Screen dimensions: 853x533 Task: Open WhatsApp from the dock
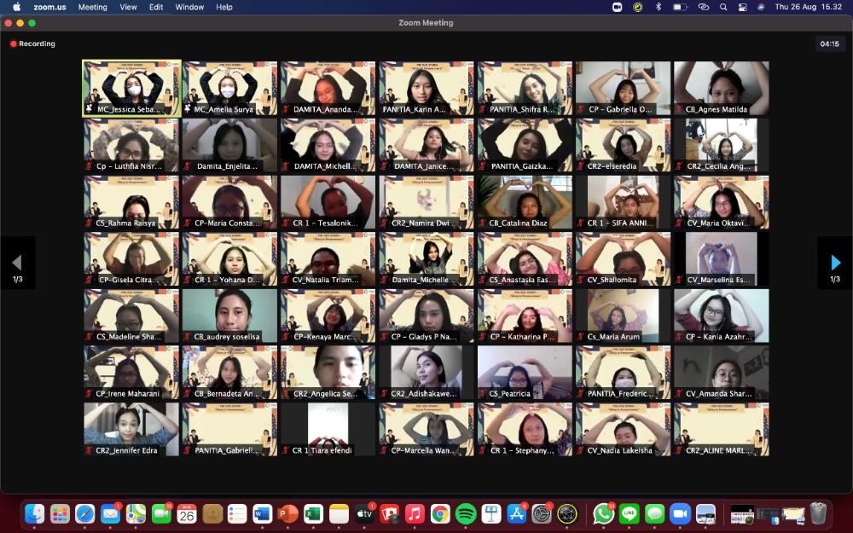(604, 513)
